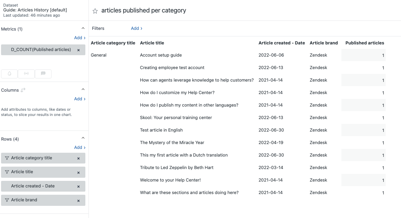Collapse the Rows panel
The height and width of the screenshot is (218, 401).
(83, 139)
